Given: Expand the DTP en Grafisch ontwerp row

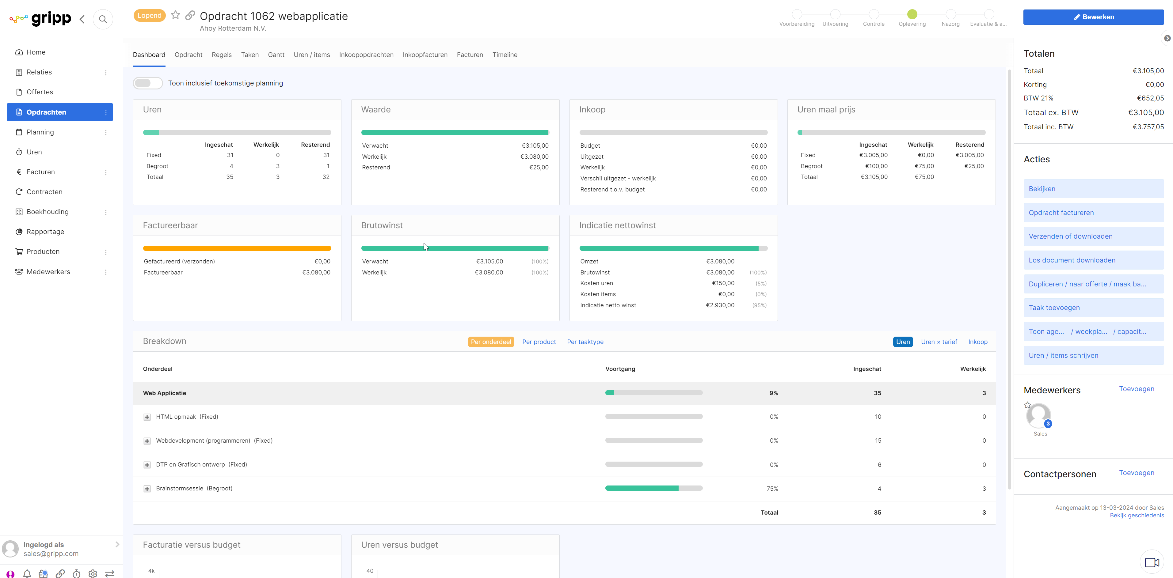Looking at the screenshot, I should pos(147,465).
